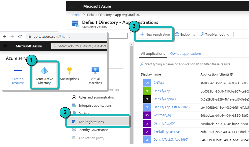Image resolution: width=249 pixels, height=147 pixels.
Task: Open Troubleshooting from the toolbar
Action: click(x=215, y=34)
